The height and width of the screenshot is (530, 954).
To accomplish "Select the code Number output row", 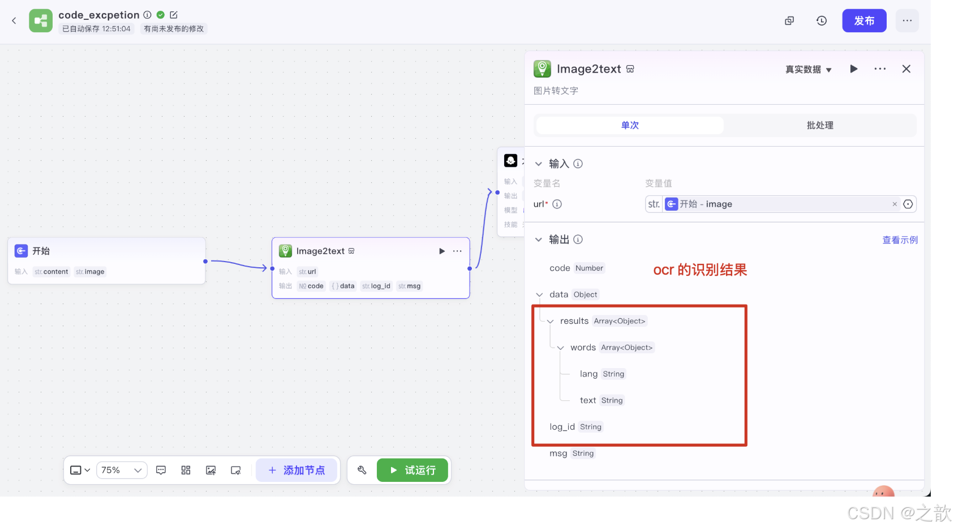I will [577, 268].
